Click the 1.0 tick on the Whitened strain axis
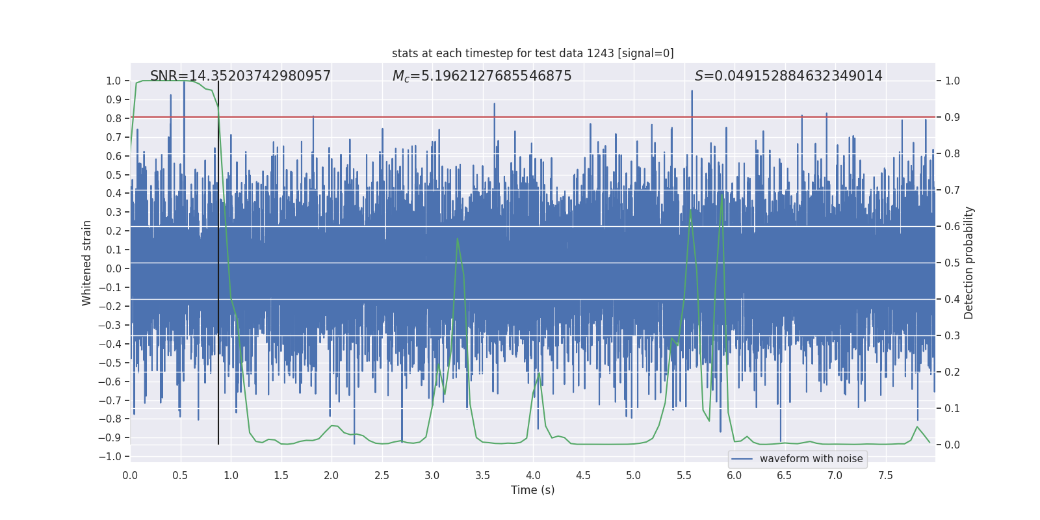Screen dimensions: 1040x520 [114, 81]
